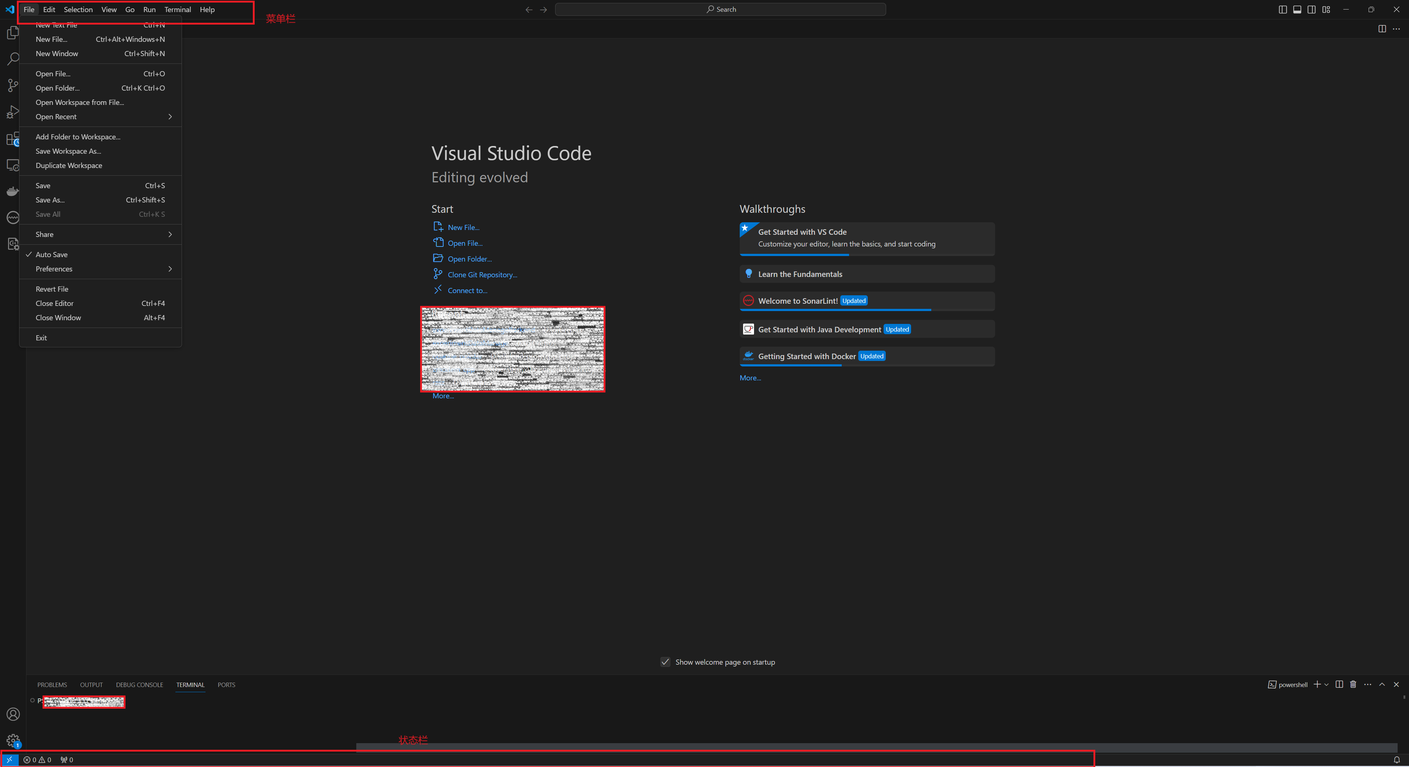The width and height of the screenshot is (1409, 767).
Task: Expand Open Recent submenu
Action: pyautogui.click(x=100, y=117)
